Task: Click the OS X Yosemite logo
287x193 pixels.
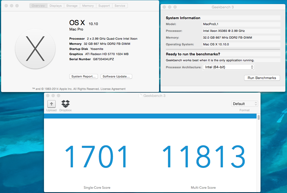Action: point(35,49)
